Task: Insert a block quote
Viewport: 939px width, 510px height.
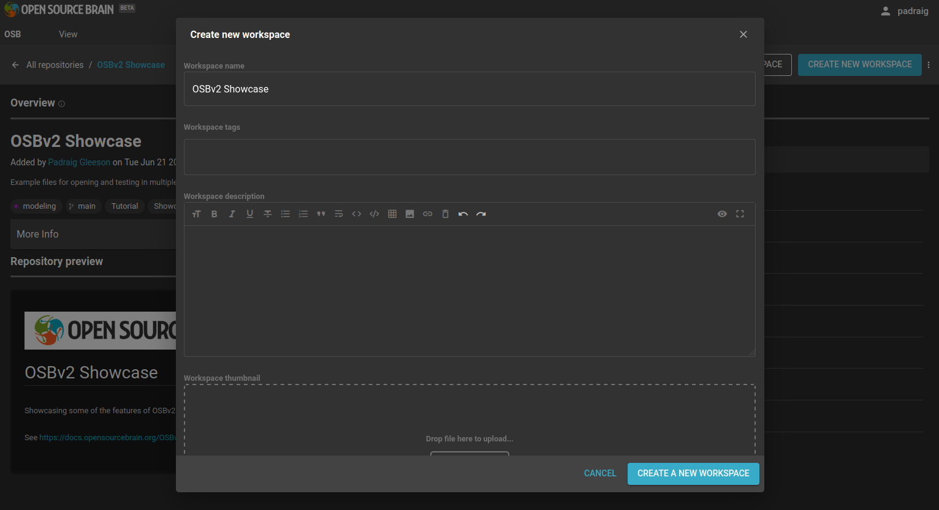Action: click(321, 214)
